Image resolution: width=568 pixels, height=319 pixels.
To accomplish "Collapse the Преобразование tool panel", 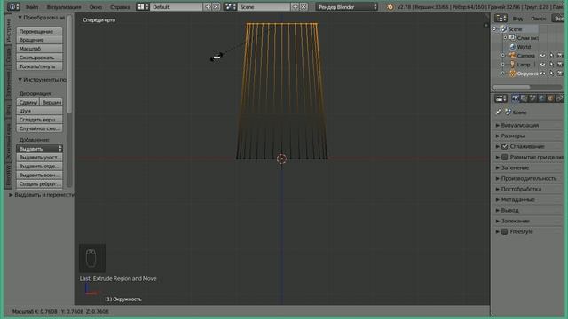I will tap(41, 18).
